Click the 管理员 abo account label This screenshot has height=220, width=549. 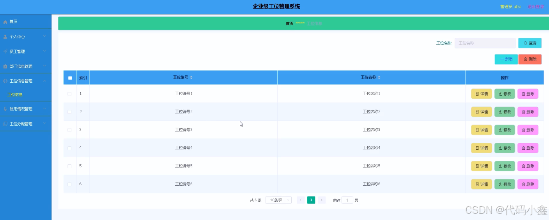(510, 7)
